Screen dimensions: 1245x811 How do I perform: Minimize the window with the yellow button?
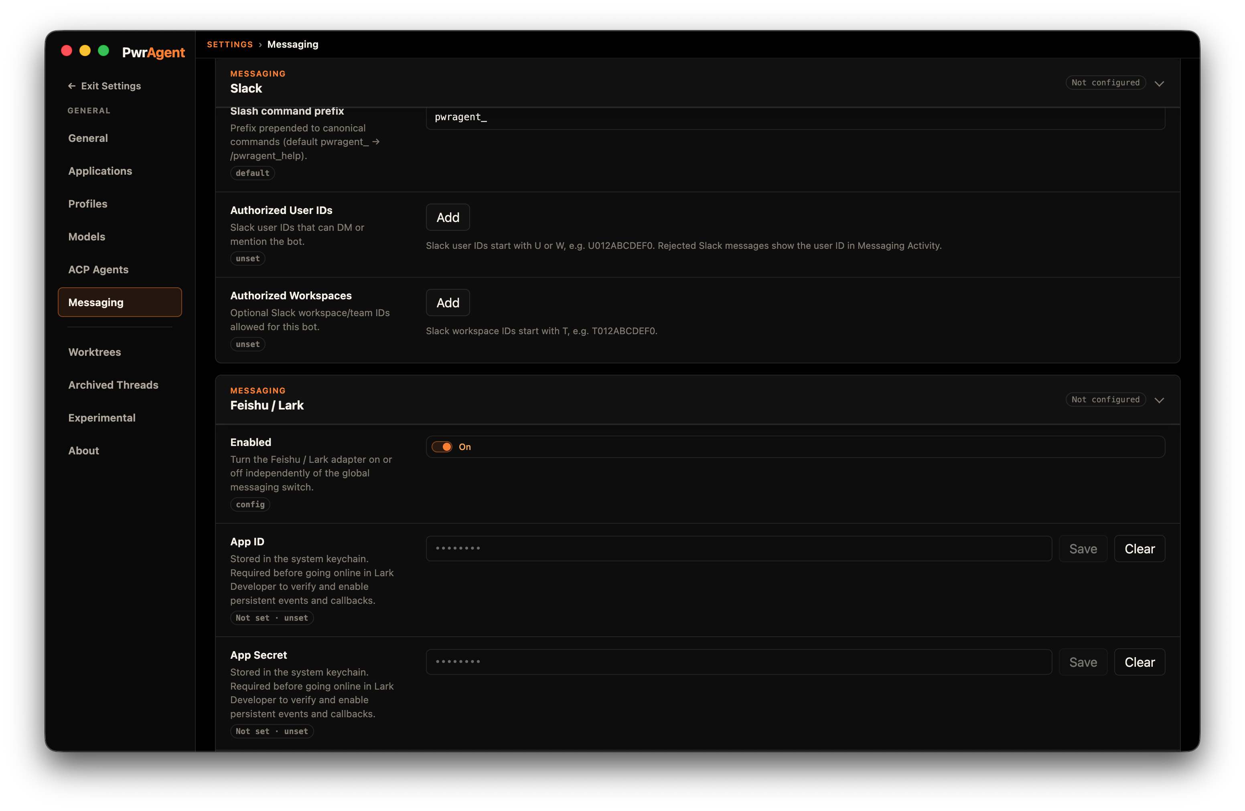(85, 50)
